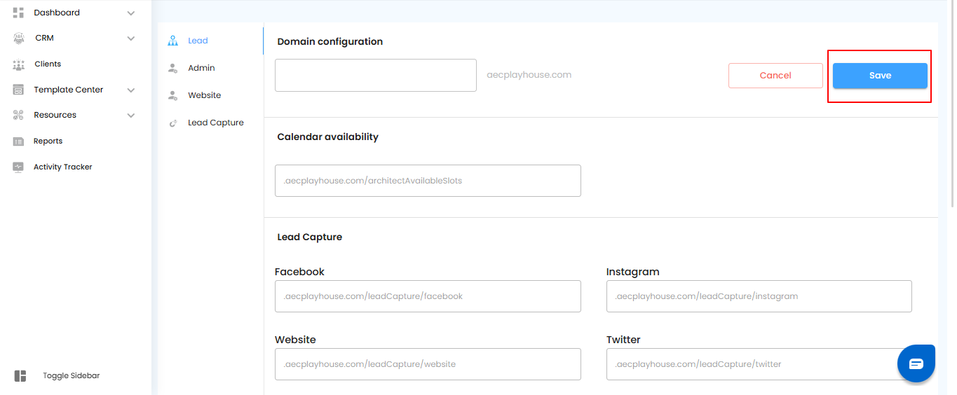Click the Activity Tracker icon
This screenshot has height=395, width=957.
pos(19,167)
